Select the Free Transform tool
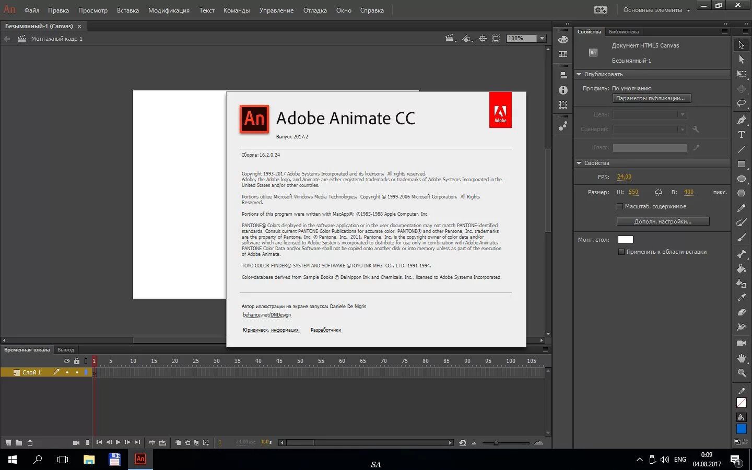This screenshot has height=470, width=752. coord(741,74)
